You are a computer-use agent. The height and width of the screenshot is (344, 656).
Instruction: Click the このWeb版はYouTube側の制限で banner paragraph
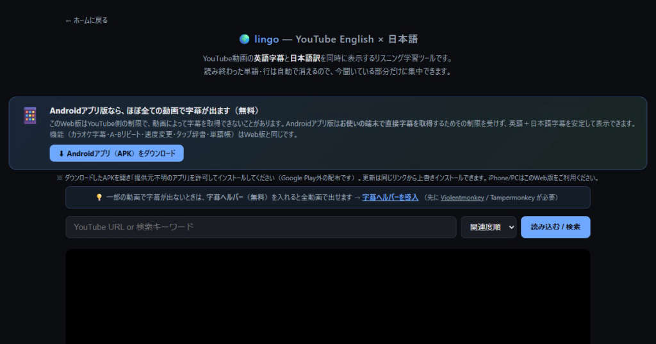(342, 123)
